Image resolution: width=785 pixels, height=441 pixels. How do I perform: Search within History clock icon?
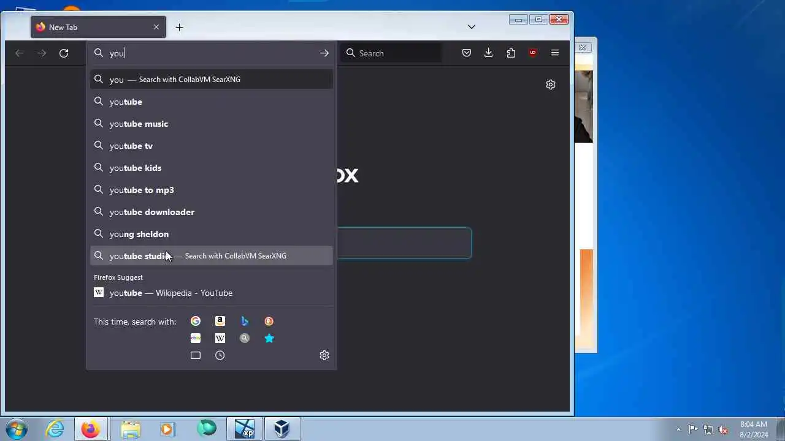point(220,355)
